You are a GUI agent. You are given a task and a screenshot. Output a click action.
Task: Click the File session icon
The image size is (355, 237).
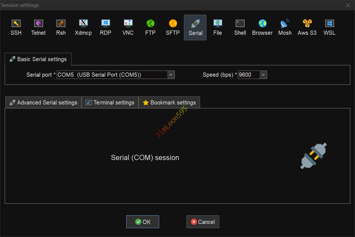click(x=218, y=27)
